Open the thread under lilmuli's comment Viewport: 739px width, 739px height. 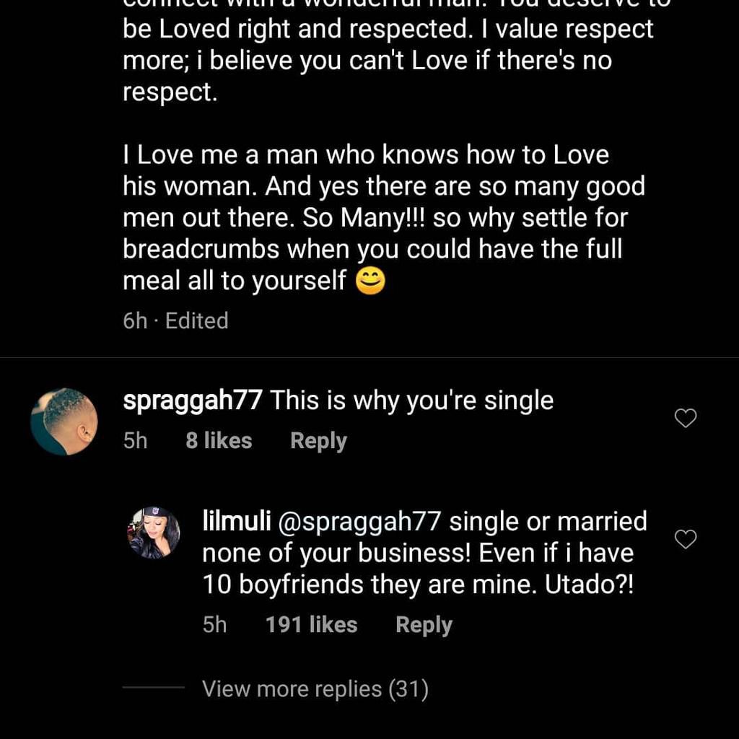(x=315, y=689)
